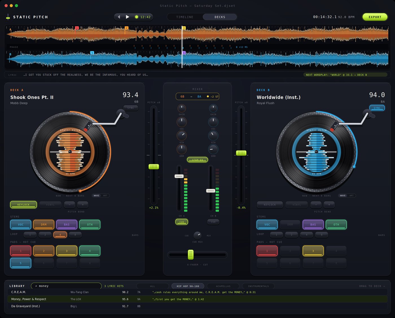Click pitch bend minus on Deck A

pos(69,205)
